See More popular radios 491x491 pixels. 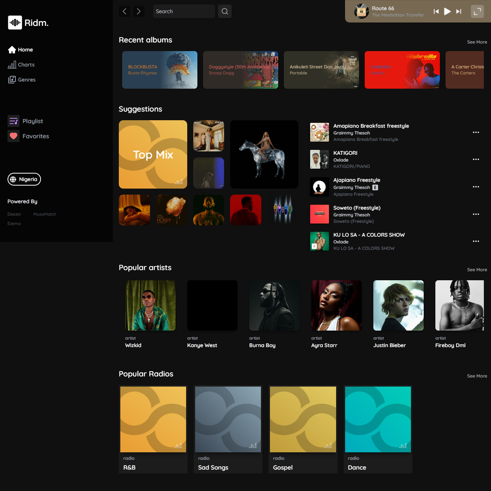477,376
